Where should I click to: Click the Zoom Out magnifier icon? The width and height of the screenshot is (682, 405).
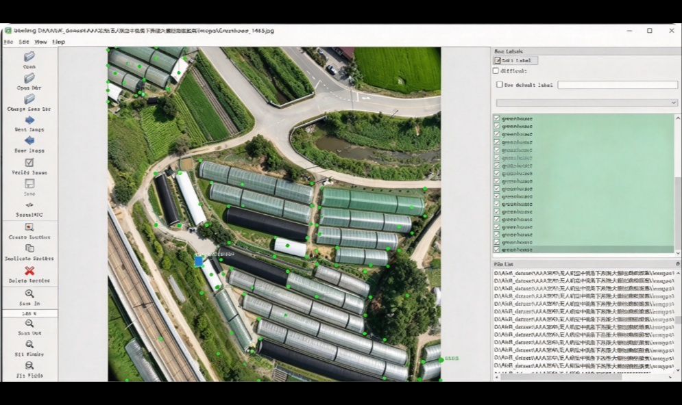click(29, 324)
